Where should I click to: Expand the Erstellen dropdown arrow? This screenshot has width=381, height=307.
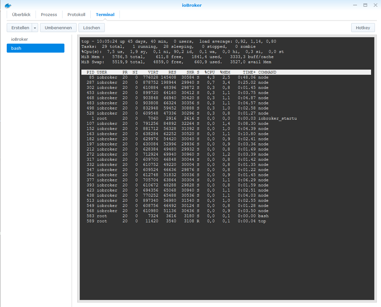pyautogui.click(x=35, y=28)
